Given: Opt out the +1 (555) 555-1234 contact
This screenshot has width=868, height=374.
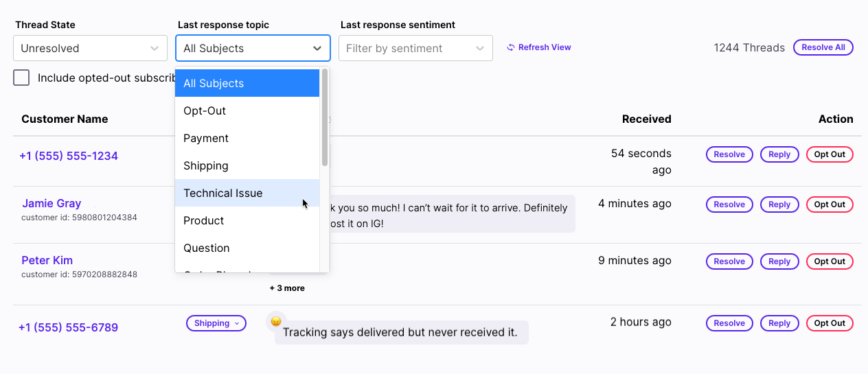Looking at the screenshot, I should 830,154.
